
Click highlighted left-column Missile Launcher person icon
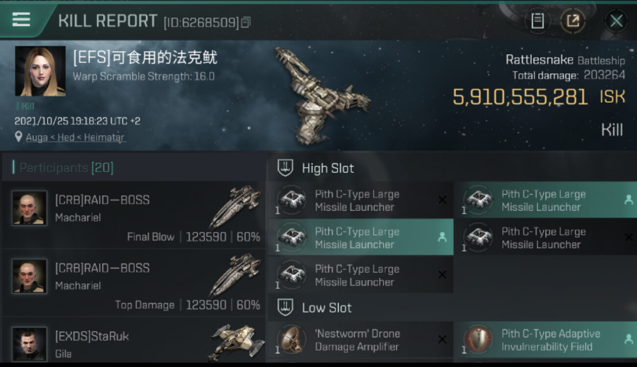(x=442, y=237)
